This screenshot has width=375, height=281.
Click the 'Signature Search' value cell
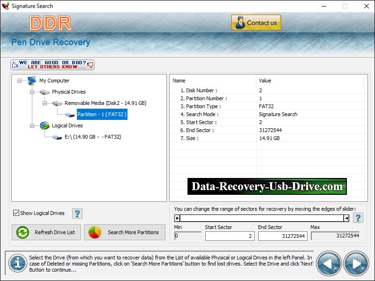278,114
